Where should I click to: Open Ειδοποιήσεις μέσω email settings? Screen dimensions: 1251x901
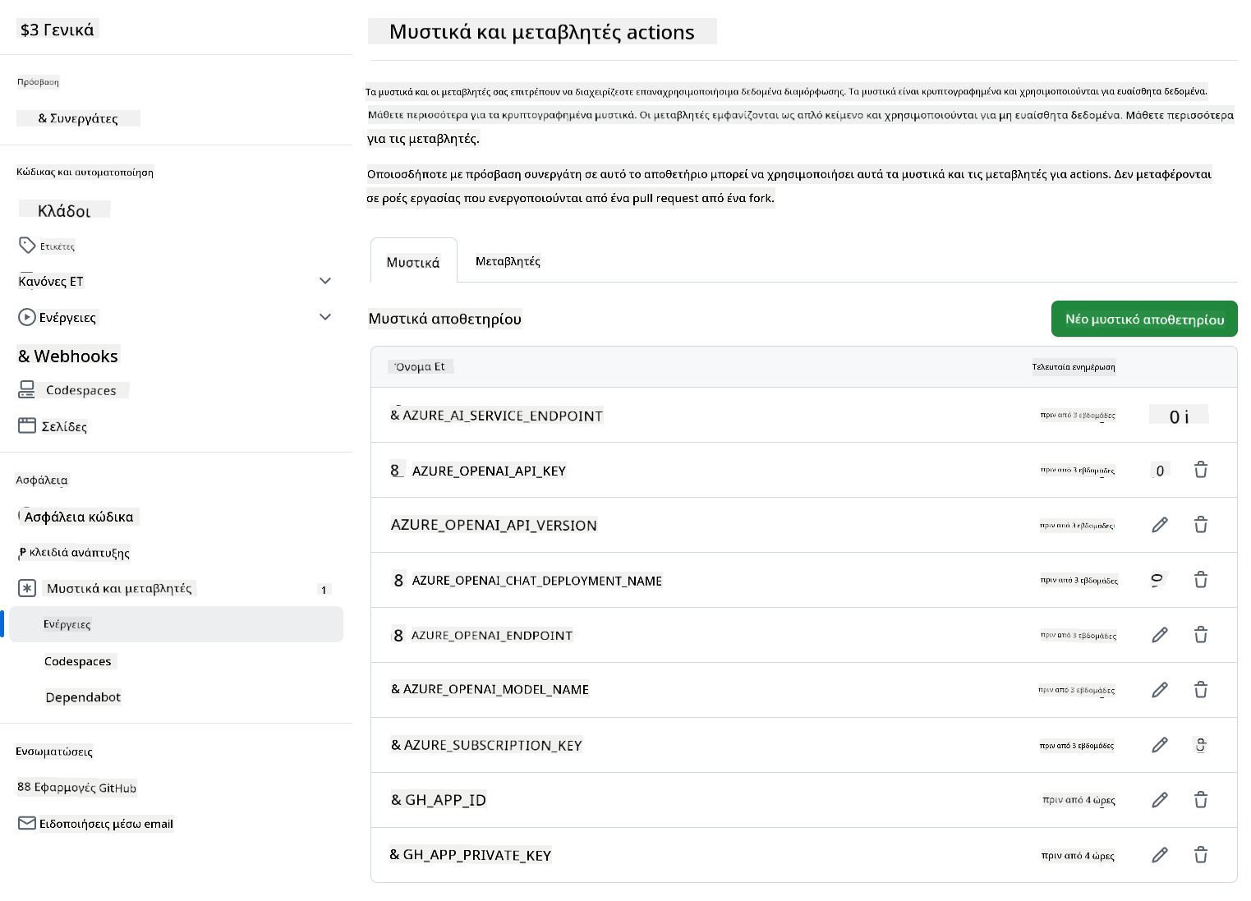click(106, 824)
